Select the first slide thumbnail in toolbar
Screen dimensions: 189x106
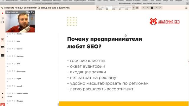(x=102, y=8)
